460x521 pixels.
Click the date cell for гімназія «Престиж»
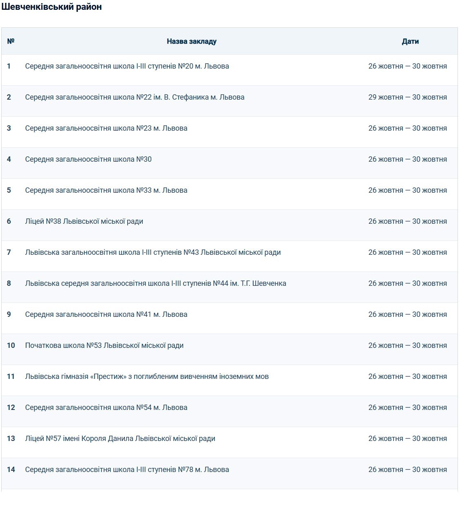coord(407,376)
